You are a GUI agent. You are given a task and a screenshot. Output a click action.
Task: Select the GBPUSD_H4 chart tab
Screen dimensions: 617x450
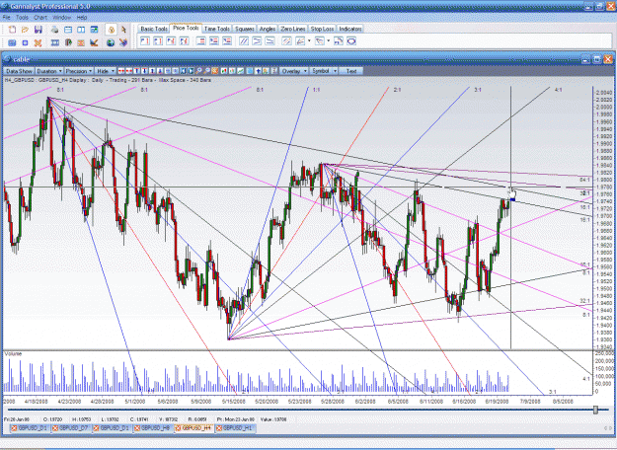[194, 428]
